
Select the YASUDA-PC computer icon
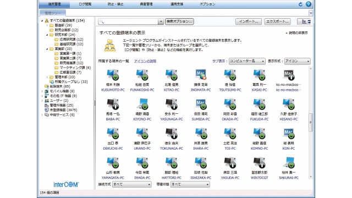pyautogui.click(x=230, y=163)
